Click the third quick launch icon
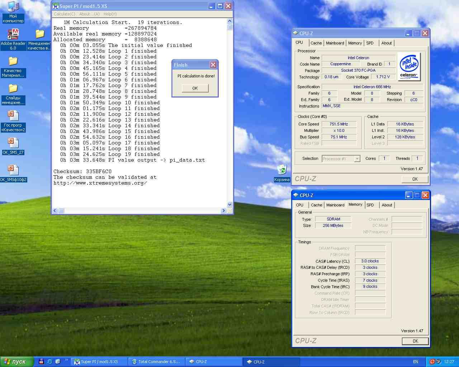This screenshot has width=459, height=367. tap(58, 362)
